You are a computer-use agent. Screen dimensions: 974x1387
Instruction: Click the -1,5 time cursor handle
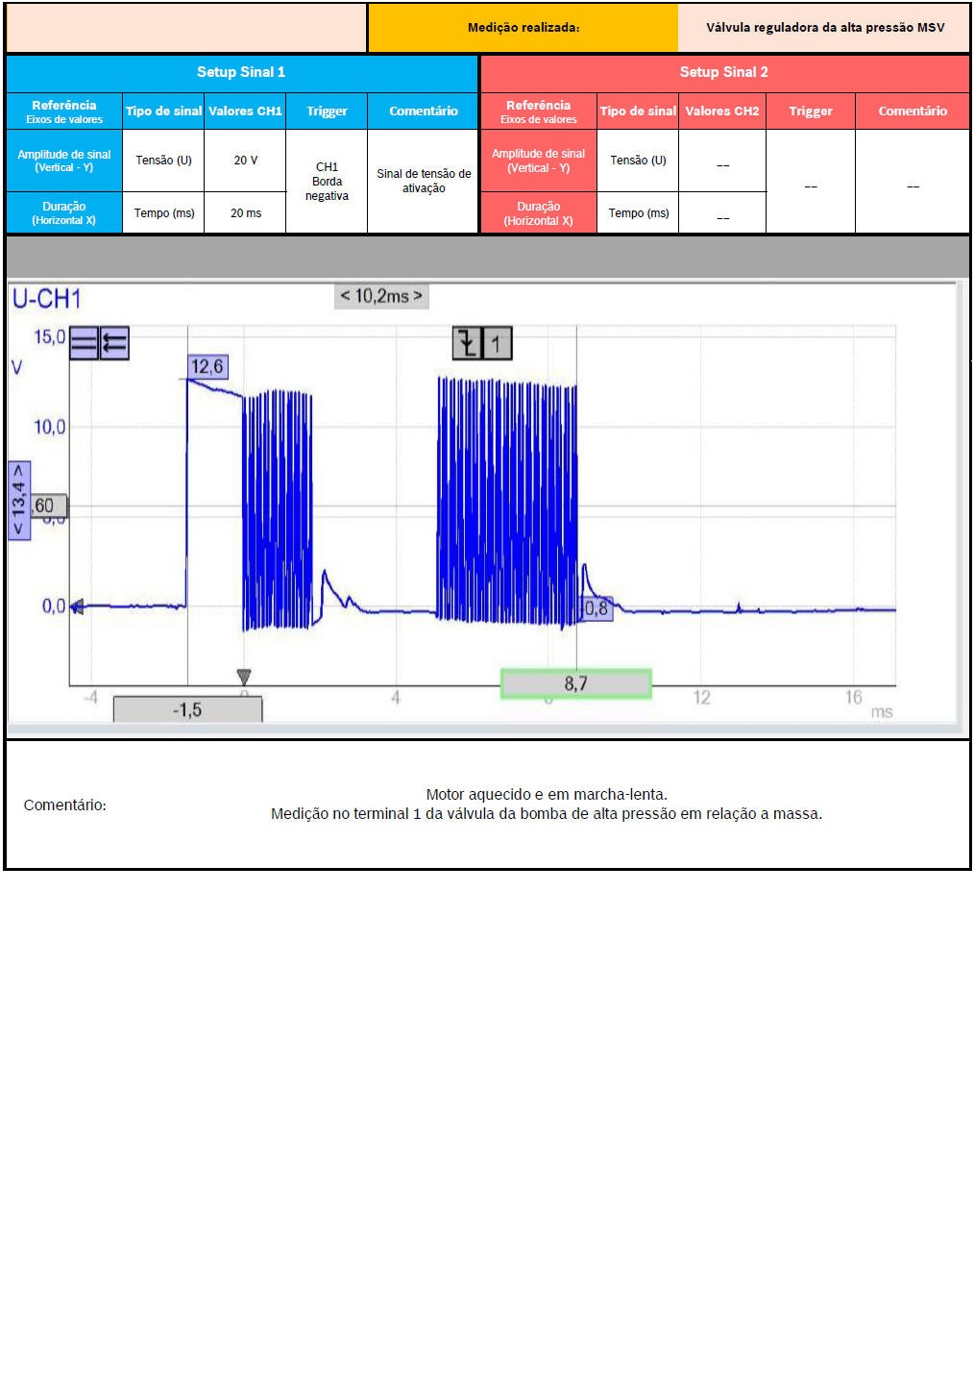[x=187, y=710]
